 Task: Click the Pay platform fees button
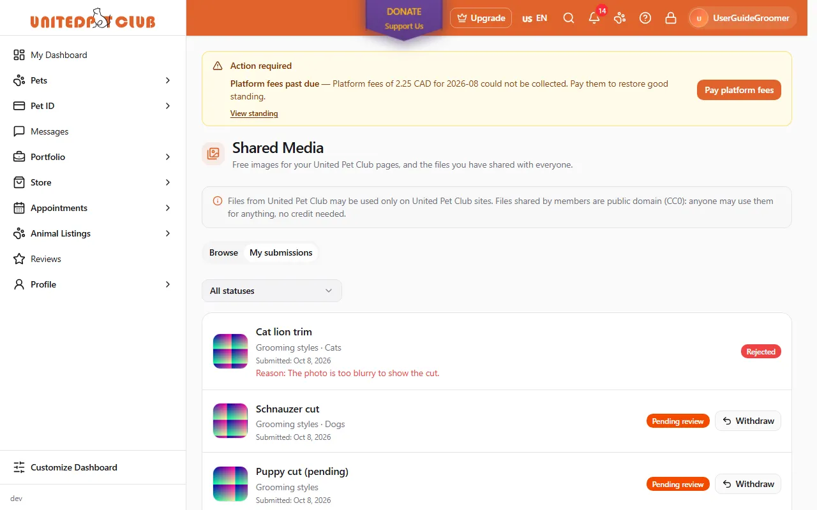739,90
